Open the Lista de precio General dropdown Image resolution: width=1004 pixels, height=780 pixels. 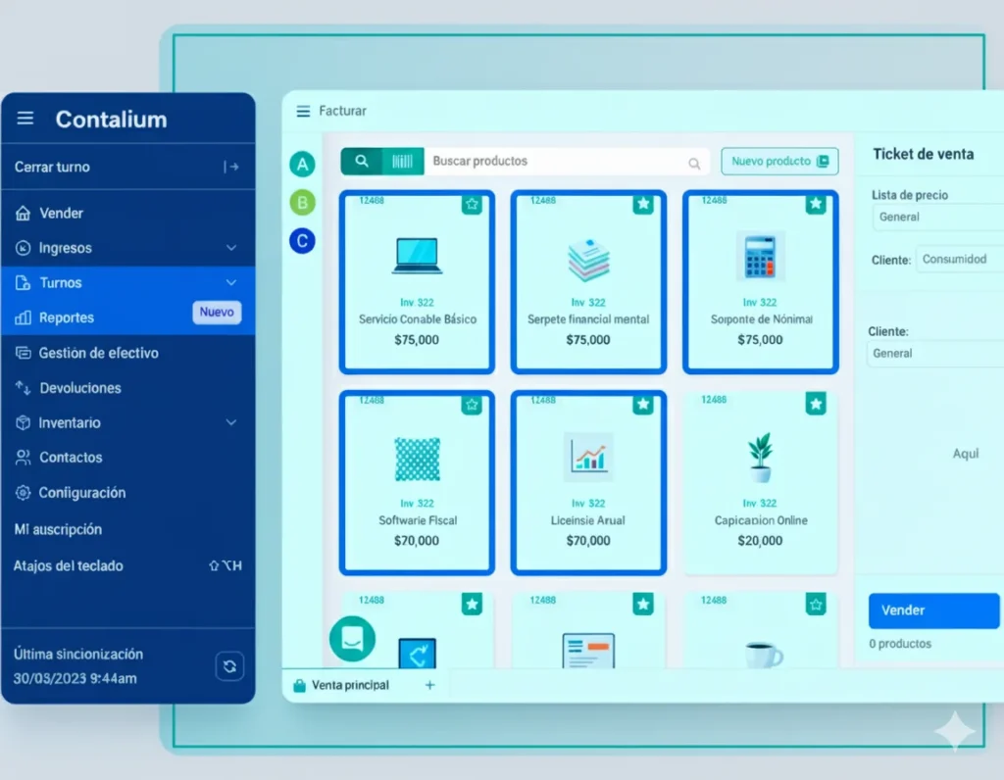[x=936, y=218]
